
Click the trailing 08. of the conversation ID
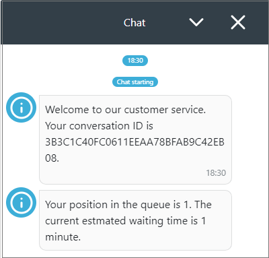pyautogui.click(x=52, y=158)
